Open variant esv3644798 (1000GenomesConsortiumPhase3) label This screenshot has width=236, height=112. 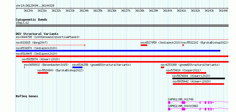[48, 37]
